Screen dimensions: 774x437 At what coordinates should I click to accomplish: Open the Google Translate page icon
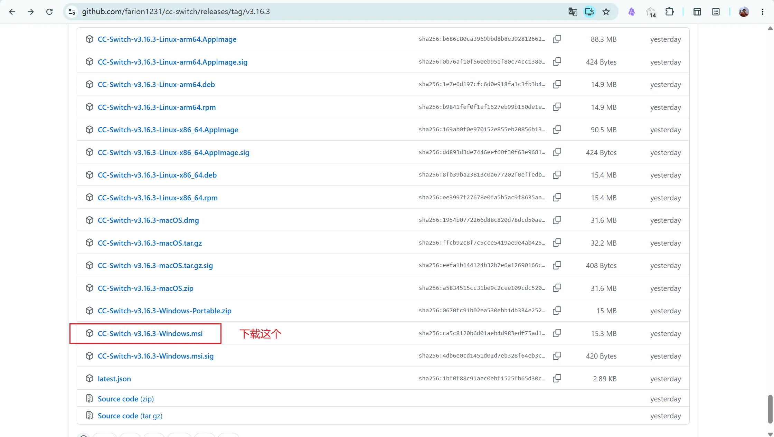(x=573, y=12)
